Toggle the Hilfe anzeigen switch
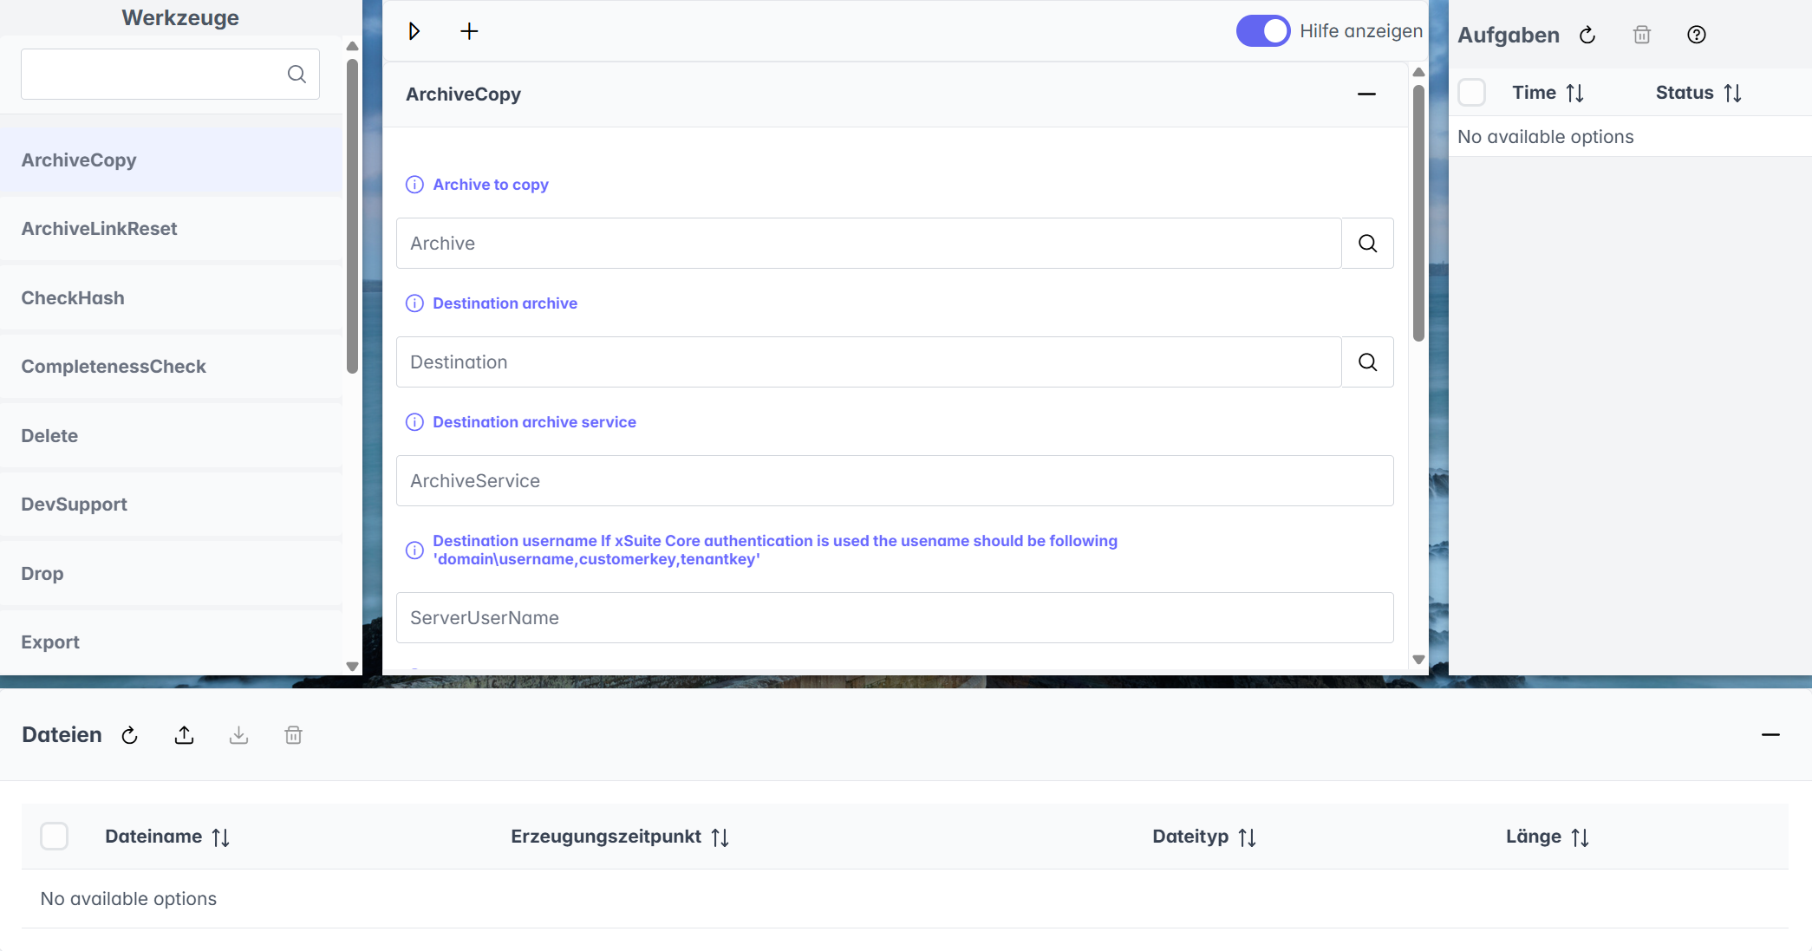 pos(1262,31)
